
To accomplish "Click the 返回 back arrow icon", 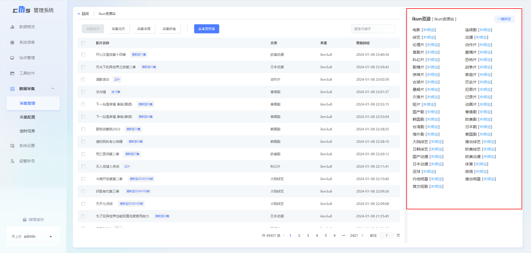I will (79, 14).
